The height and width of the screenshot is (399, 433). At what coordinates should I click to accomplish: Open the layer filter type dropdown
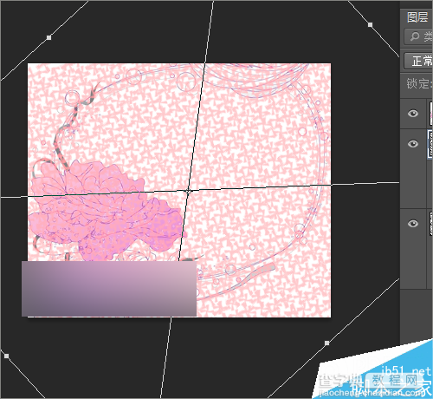click(418, 36)
